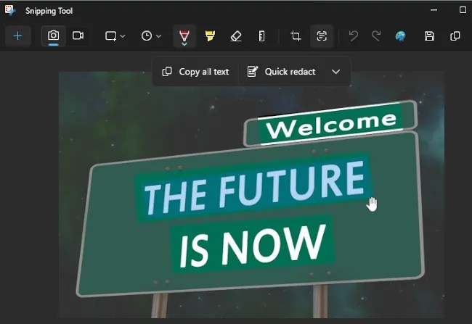Toggle the Ruler tool
This screenshot has width=472, height=324.
pos(261,36)
